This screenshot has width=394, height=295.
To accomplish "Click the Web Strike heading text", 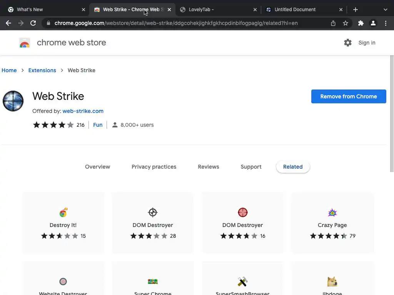I will (x=58, y=96).
